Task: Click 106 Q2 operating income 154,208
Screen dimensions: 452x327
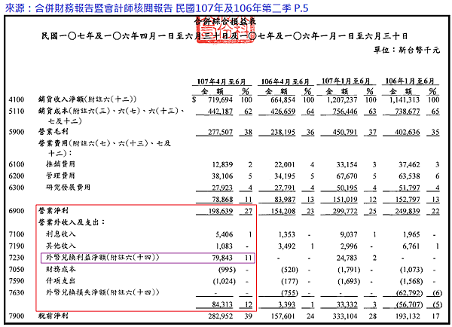Action: (x=282, y=211)
